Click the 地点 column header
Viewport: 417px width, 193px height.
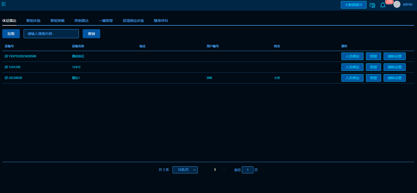point(142,46)
